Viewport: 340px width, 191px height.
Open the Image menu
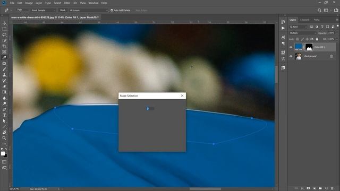tap(29, 3)
